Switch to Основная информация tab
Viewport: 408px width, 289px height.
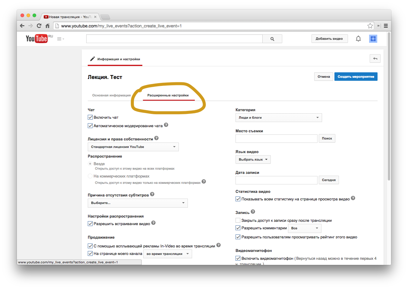111,95
